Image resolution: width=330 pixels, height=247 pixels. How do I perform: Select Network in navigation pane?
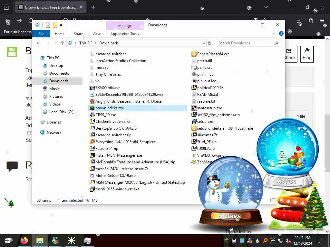(x=54, y=132)
